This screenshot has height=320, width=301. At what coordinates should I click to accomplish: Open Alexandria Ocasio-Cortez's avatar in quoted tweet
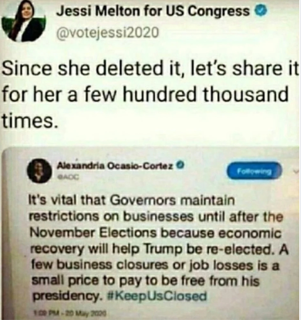click(x=39, y=171)
